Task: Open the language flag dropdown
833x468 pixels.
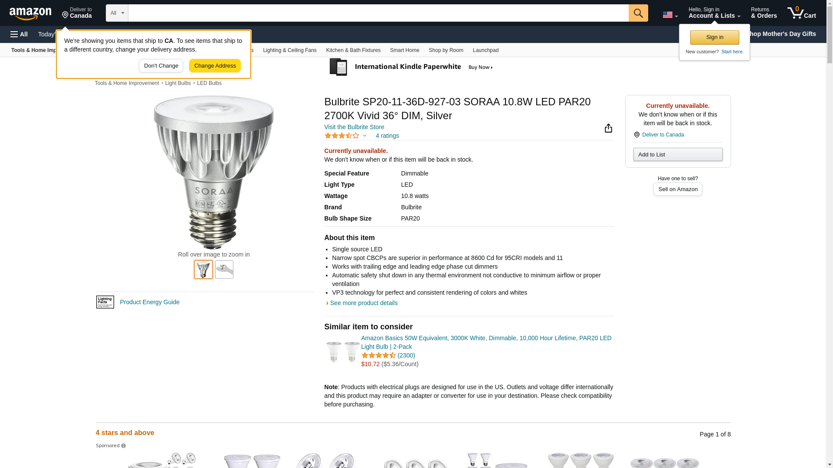Action: (x=670, y=15)
